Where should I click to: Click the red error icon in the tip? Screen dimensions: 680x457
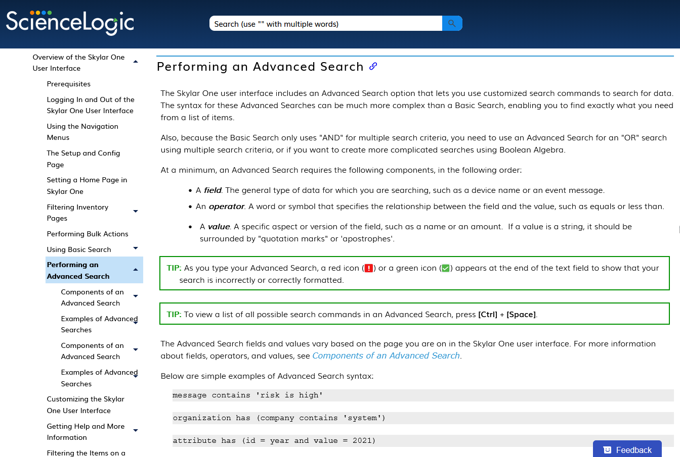pyautogui.click(x=369, y=268)
